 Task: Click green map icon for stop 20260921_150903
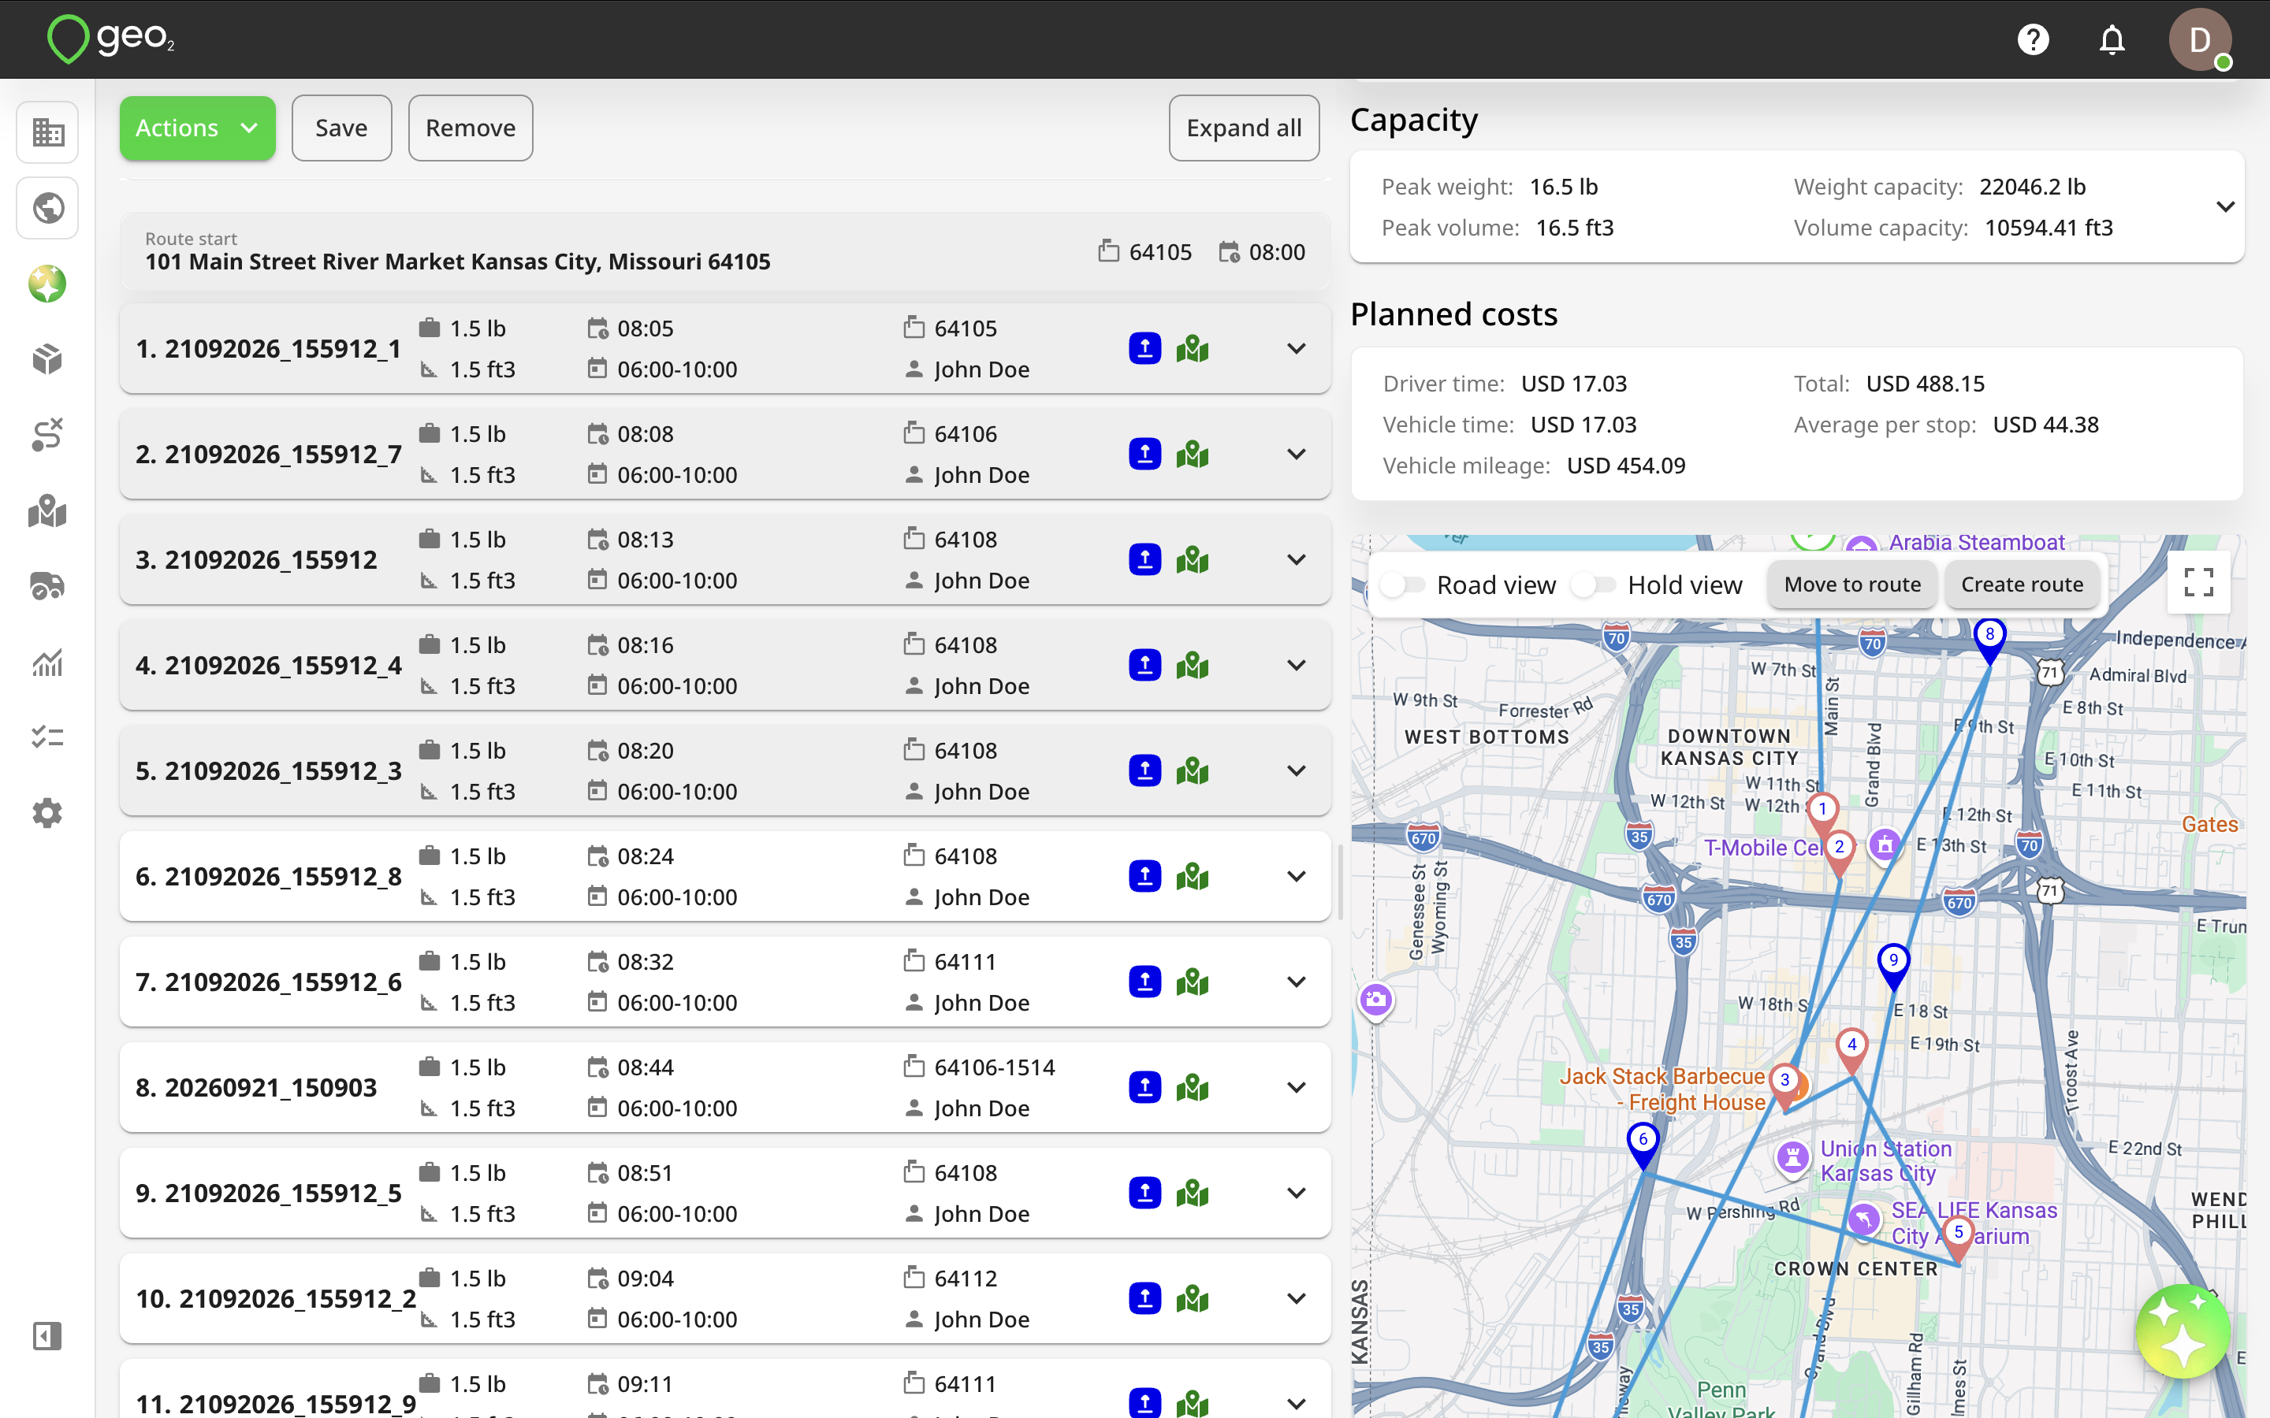click(x=1193, y=1087)
